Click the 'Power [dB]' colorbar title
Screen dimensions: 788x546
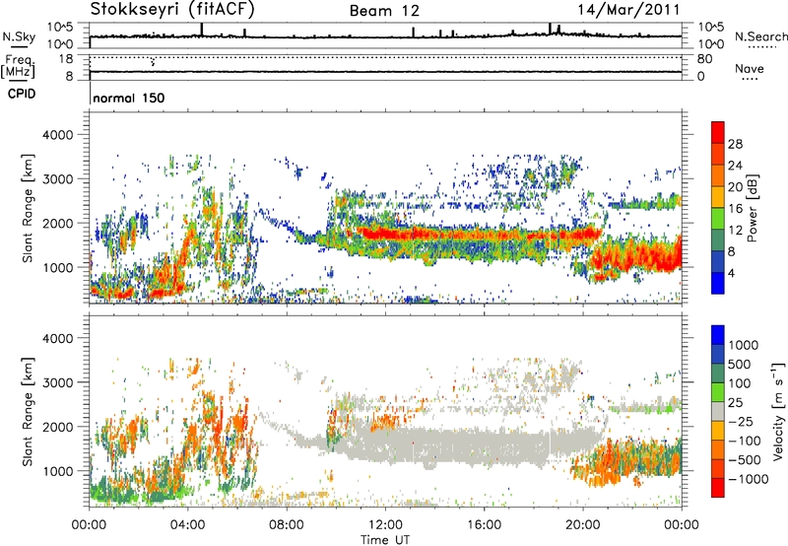click(x=752, y=208)
